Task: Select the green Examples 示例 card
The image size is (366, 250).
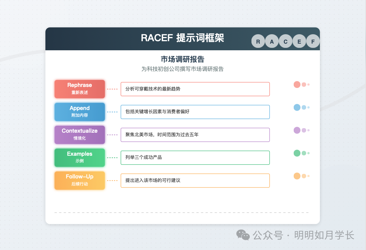Action: tap(80, 157)
